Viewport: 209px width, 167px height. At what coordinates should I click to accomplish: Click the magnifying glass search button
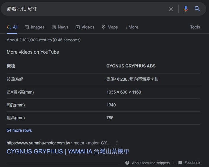click(x=197, y=9)
